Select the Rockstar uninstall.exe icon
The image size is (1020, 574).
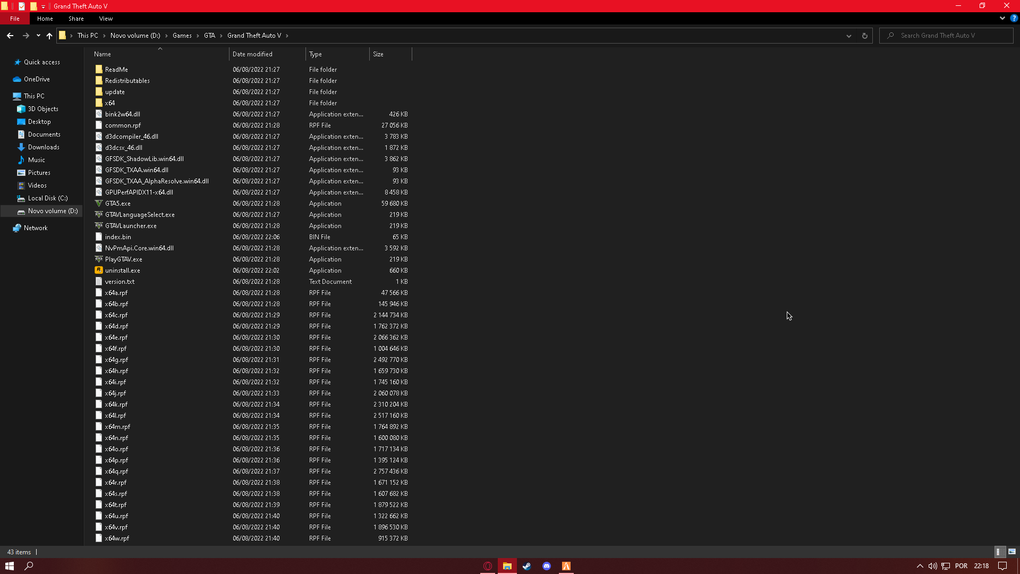point(99,271)
